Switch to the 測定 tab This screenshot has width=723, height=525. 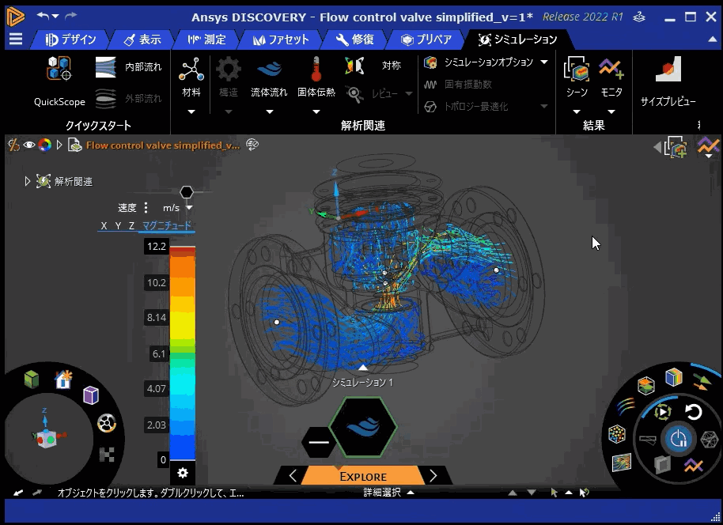[x=206, y=40]
